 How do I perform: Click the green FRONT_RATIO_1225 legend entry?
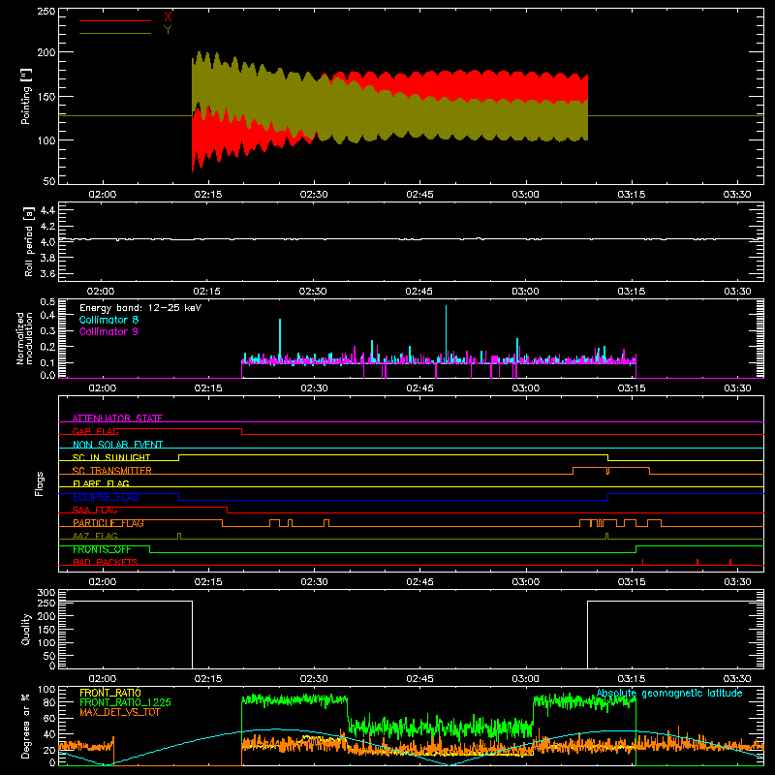tap(126, 702)
